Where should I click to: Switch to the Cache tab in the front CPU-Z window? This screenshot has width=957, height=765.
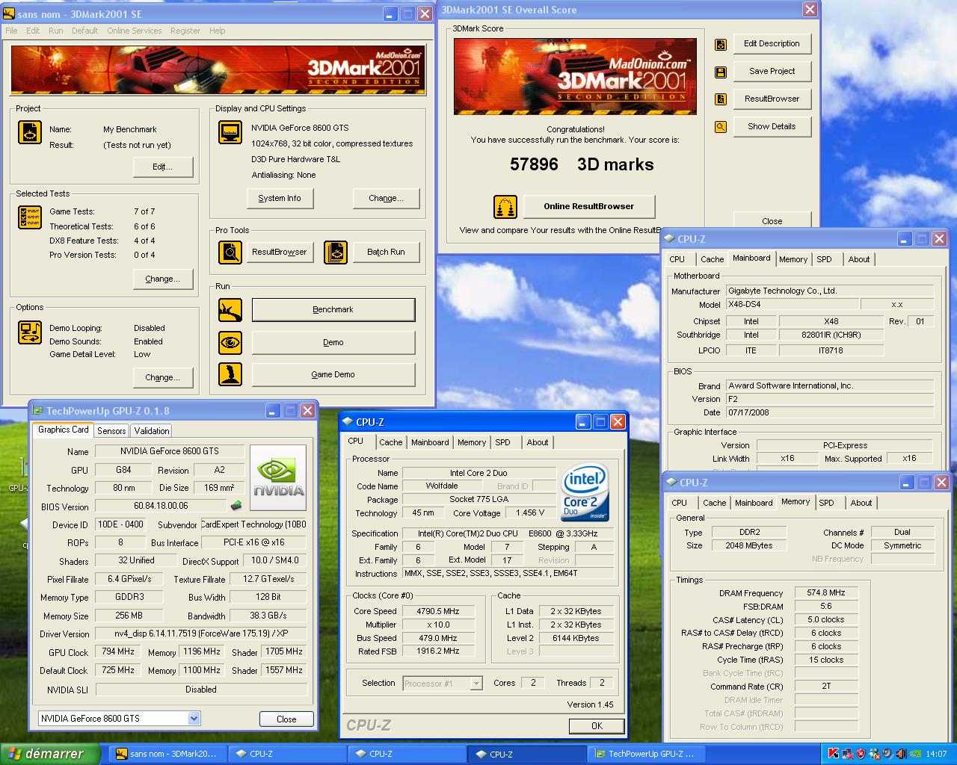pyautogui.click(x=390, y=442)
